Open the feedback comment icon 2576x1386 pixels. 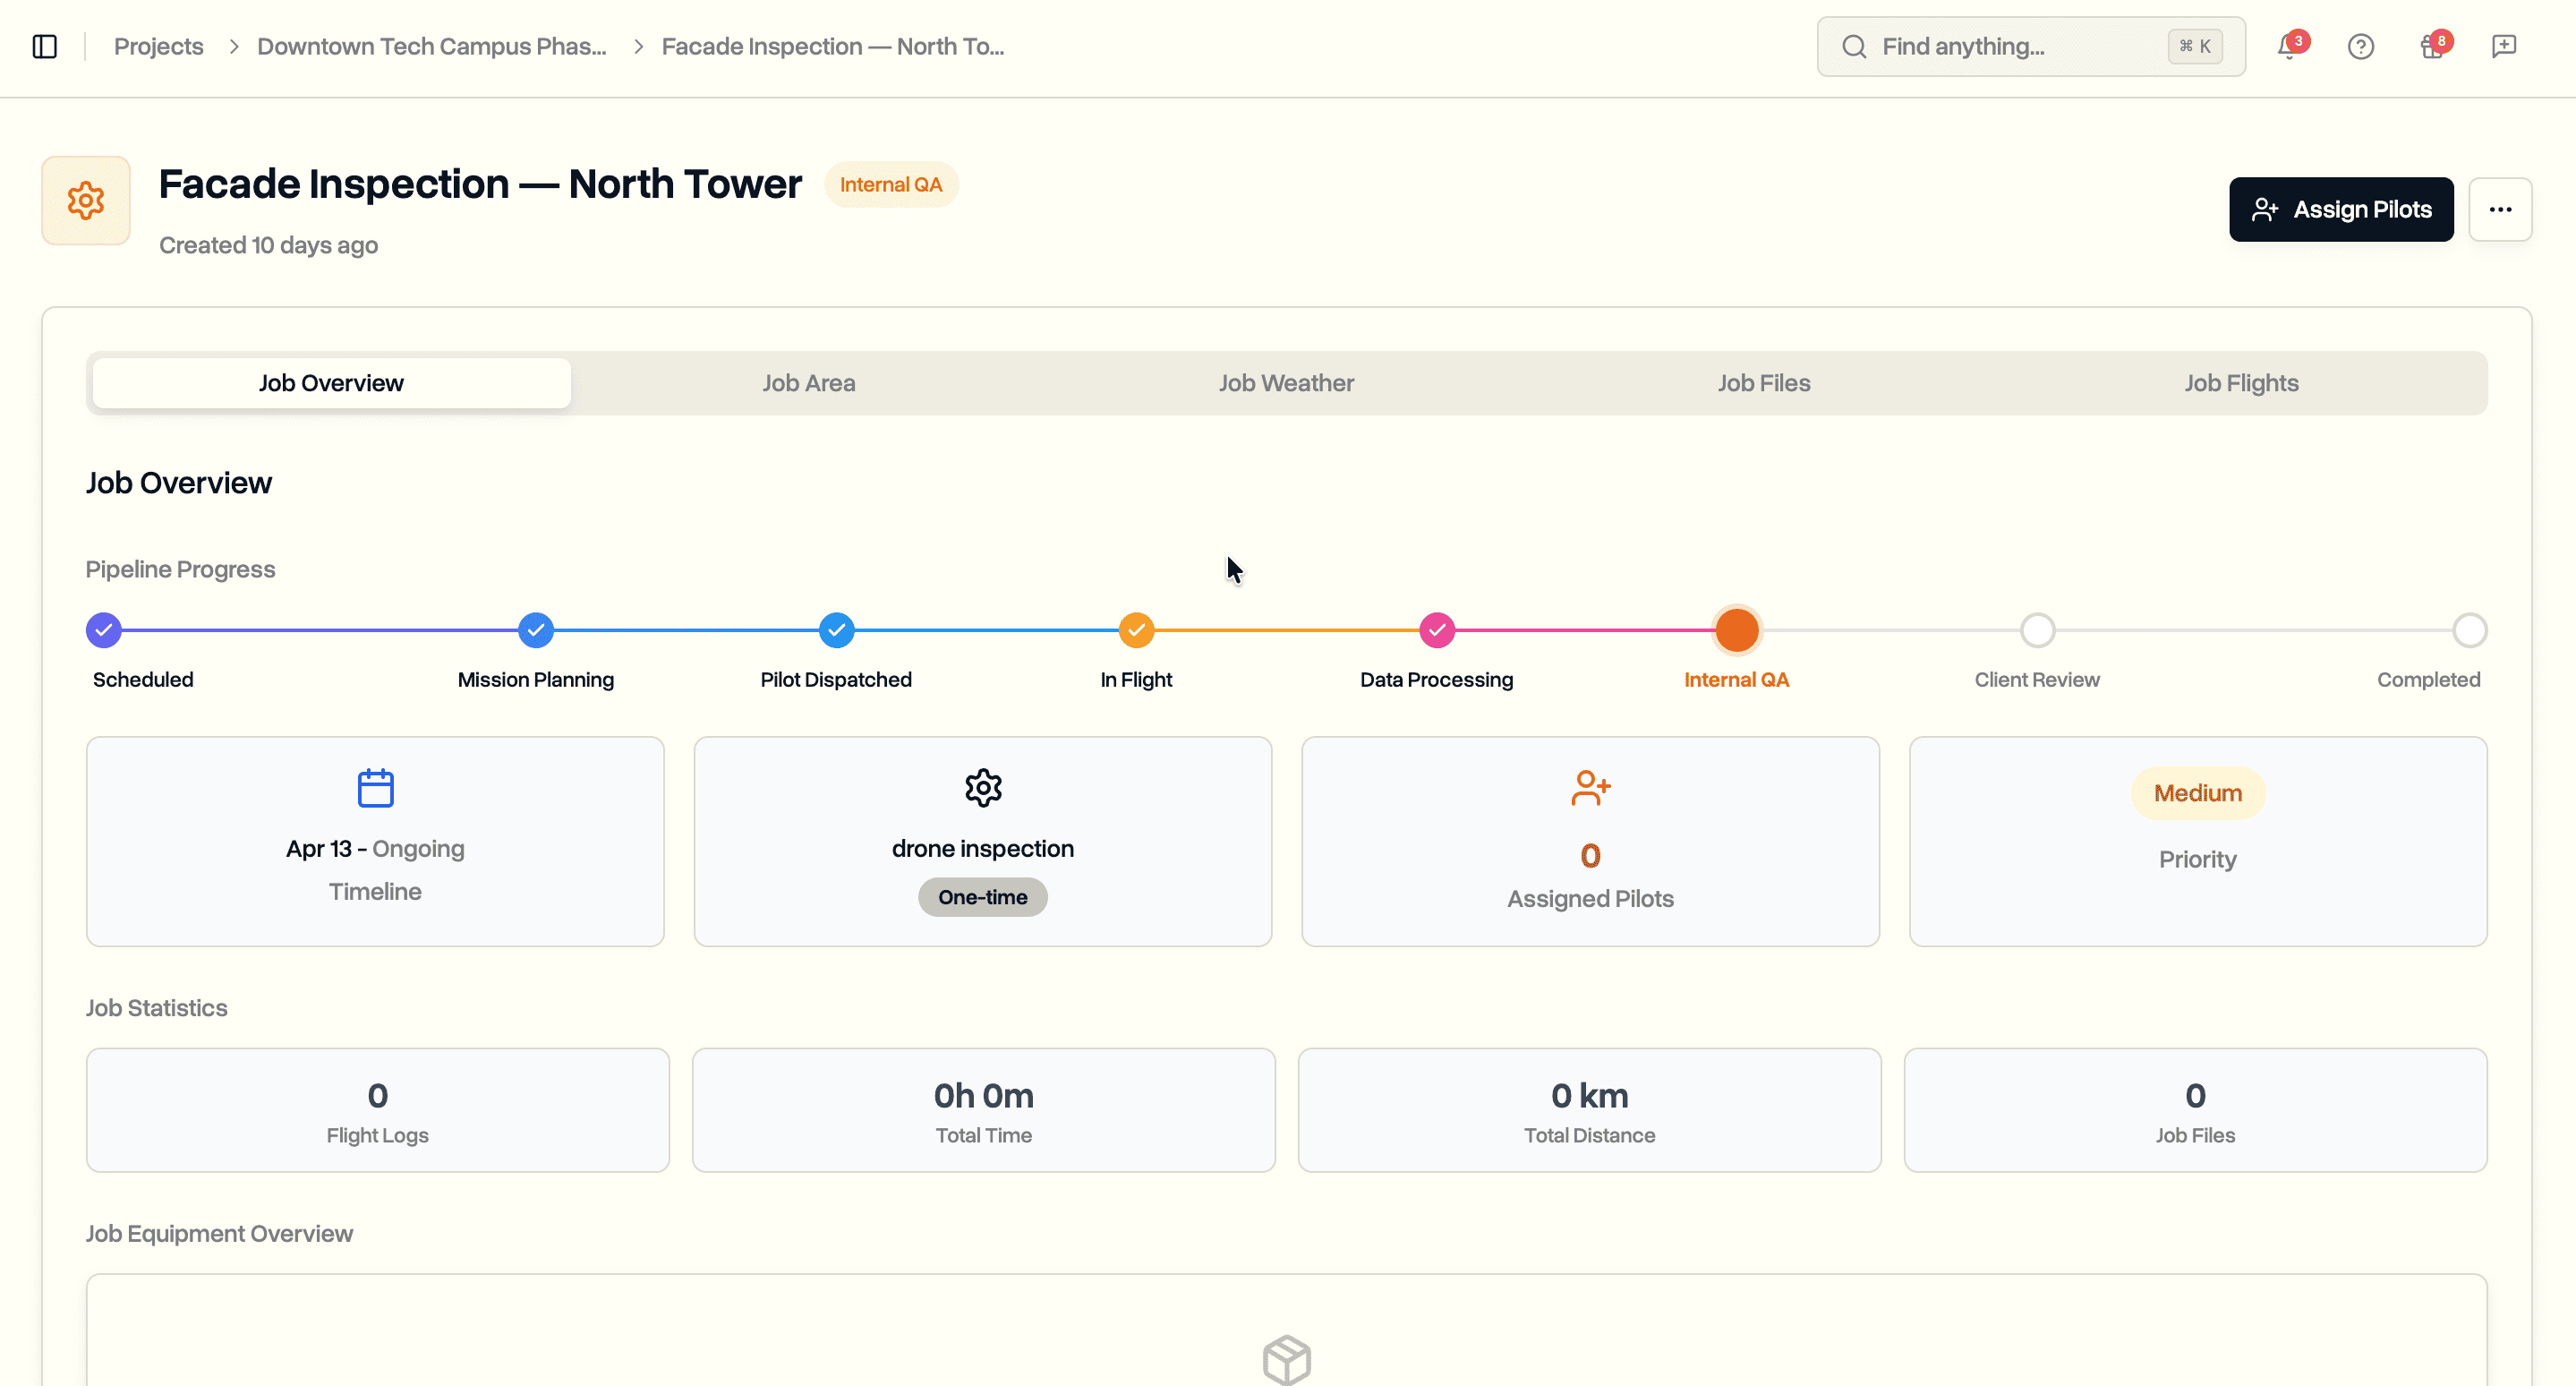click(x=2504, y=46)
